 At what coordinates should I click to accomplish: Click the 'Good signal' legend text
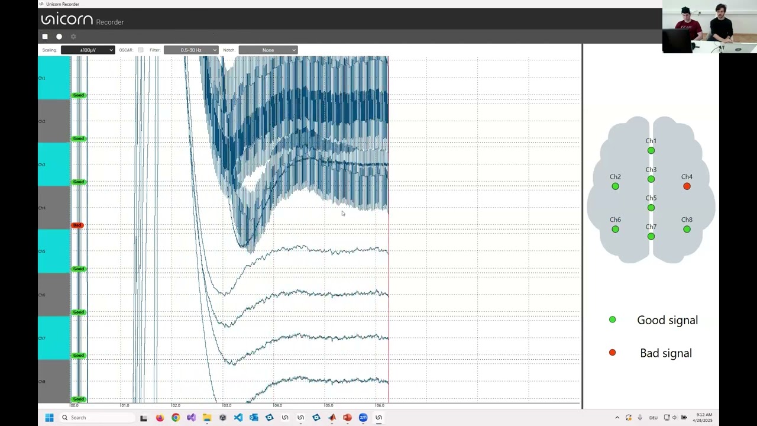pyautogui.click(x=667, y=320)
